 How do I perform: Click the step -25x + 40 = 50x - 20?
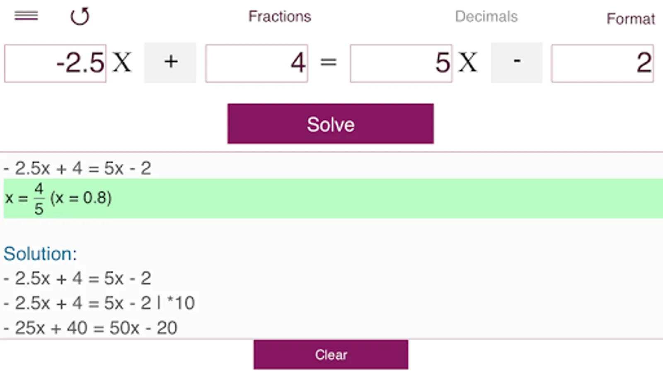pos(91,328)
